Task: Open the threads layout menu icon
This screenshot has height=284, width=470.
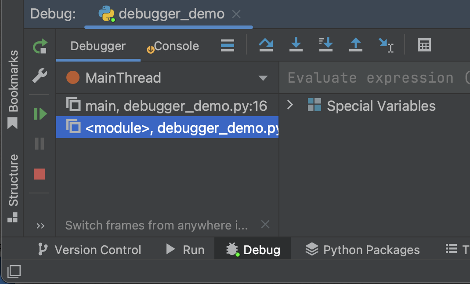Action: pos(227,45)
